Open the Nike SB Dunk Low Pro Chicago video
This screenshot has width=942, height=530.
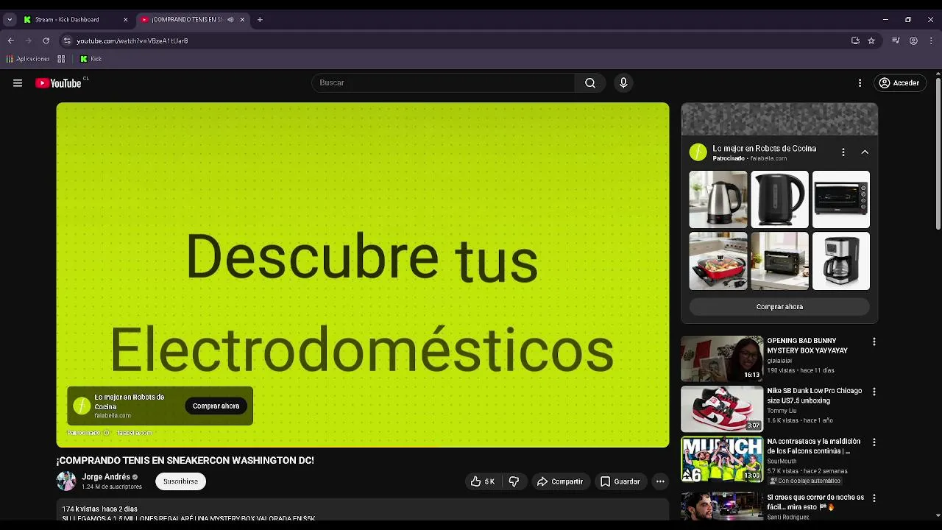coord(722,409)
